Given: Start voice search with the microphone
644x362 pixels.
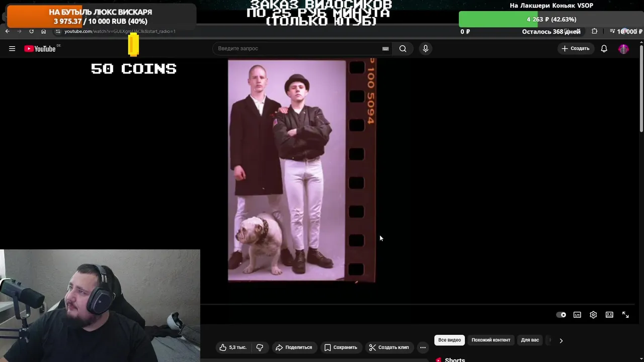Looking at the screenshot, I should click(x=426, y=49).
